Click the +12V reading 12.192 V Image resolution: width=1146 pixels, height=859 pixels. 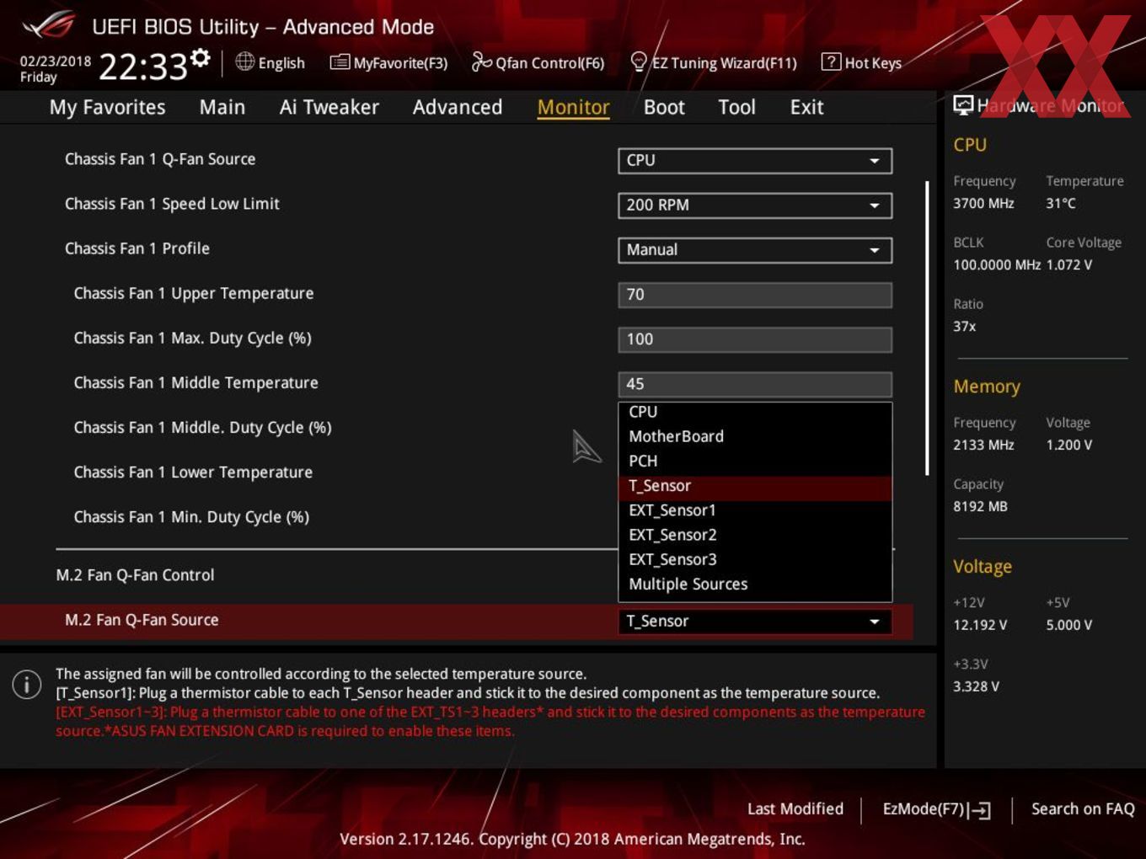[x=980, y=625]
